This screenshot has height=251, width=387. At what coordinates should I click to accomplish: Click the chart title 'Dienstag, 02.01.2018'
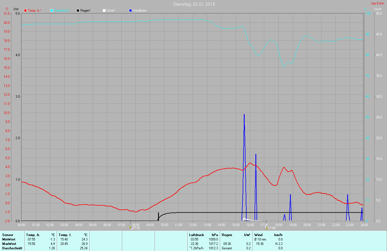tap(194, 4)
